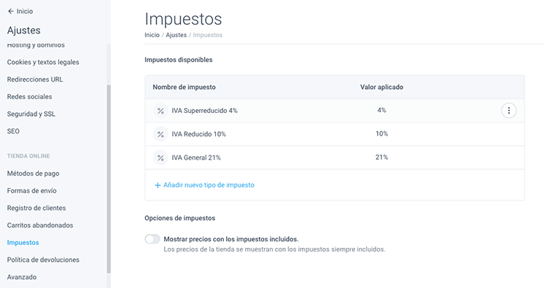The image size is (544, 288).
Task: Go to Inicio in the breadcrumb
Action: [152, 35]
